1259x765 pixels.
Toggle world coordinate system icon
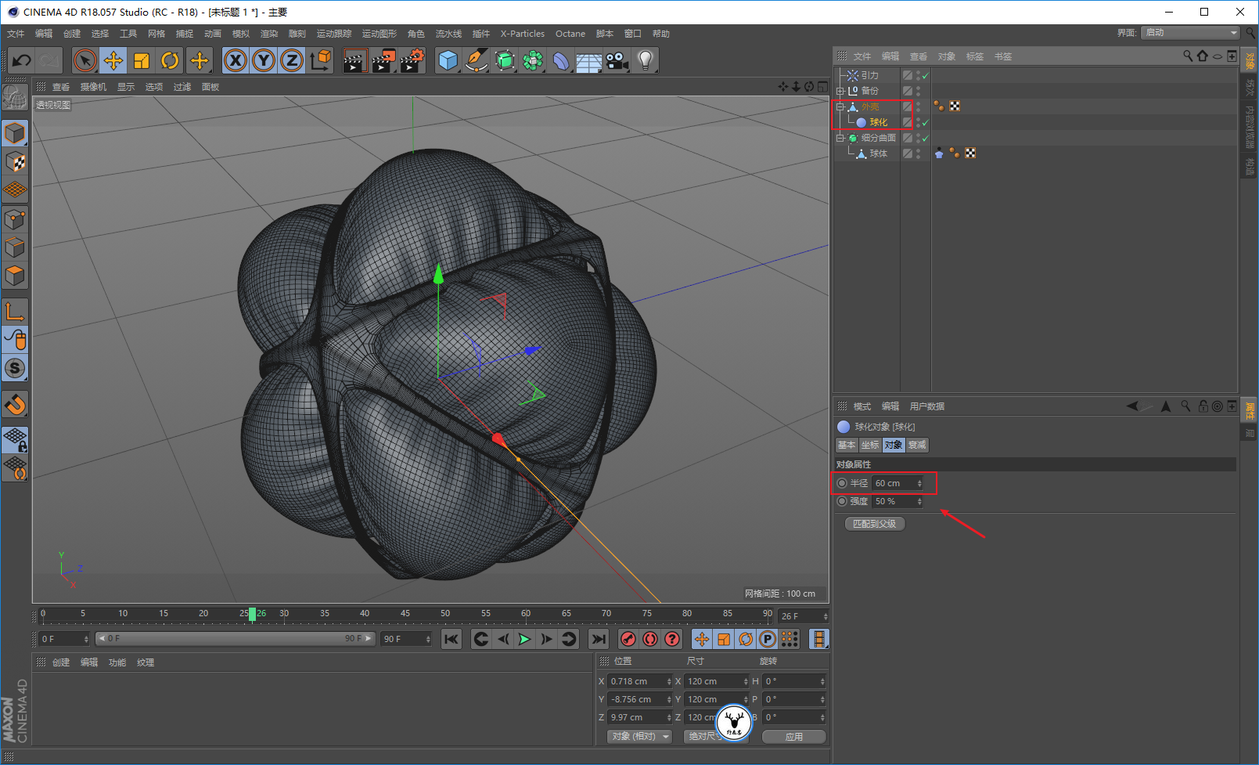point(320,60)
